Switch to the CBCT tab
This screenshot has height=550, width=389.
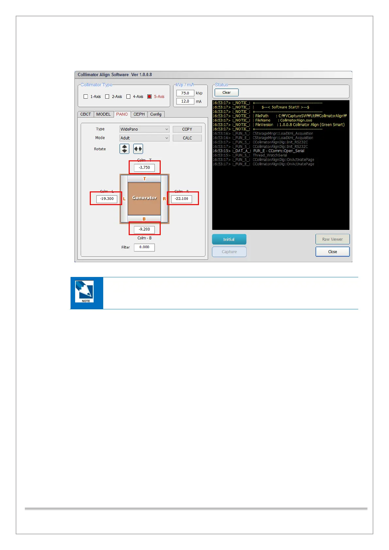86,114
